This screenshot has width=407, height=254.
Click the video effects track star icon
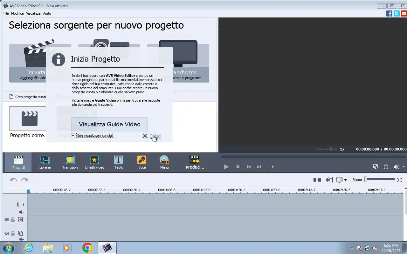point(21,219)
